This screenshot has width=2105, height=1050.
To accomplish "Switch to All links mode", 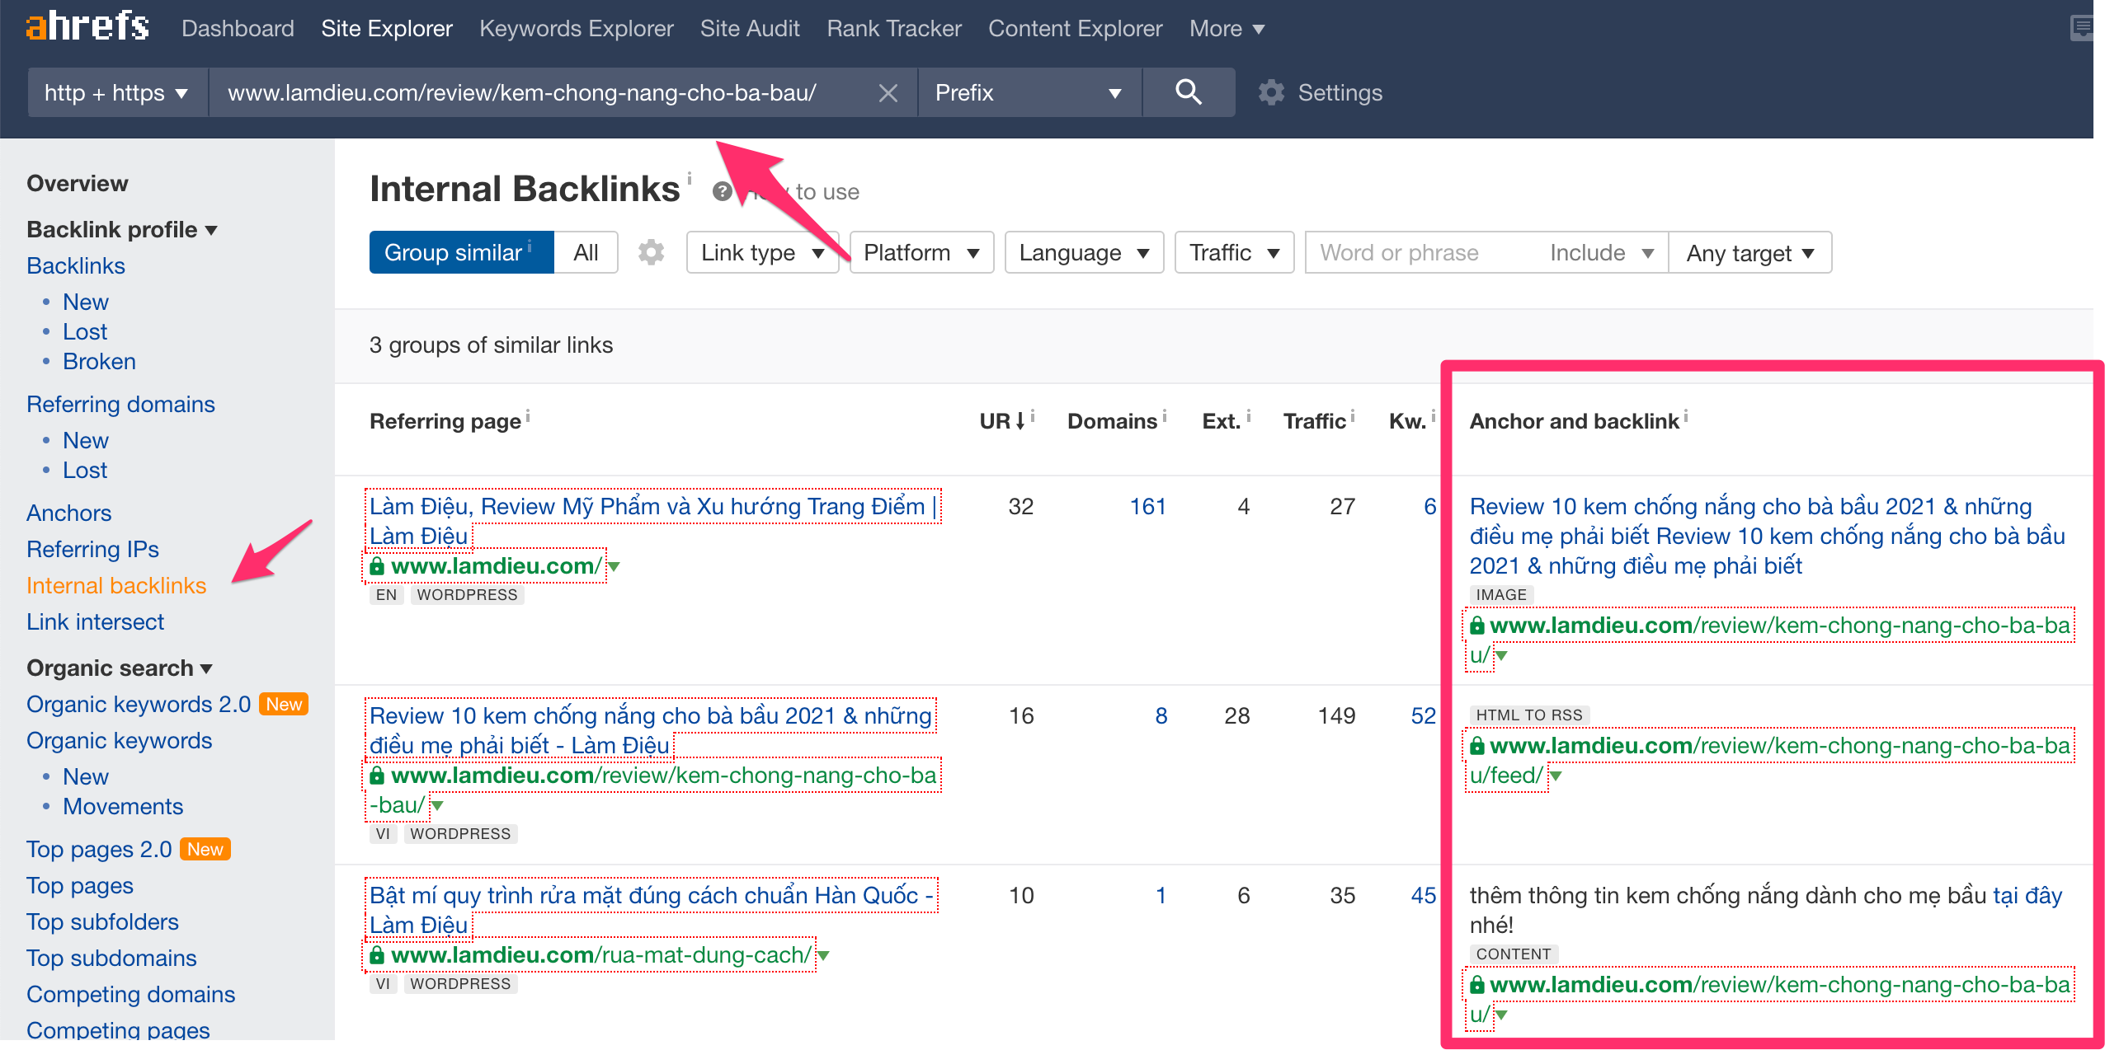I will (x=586, y=252).
